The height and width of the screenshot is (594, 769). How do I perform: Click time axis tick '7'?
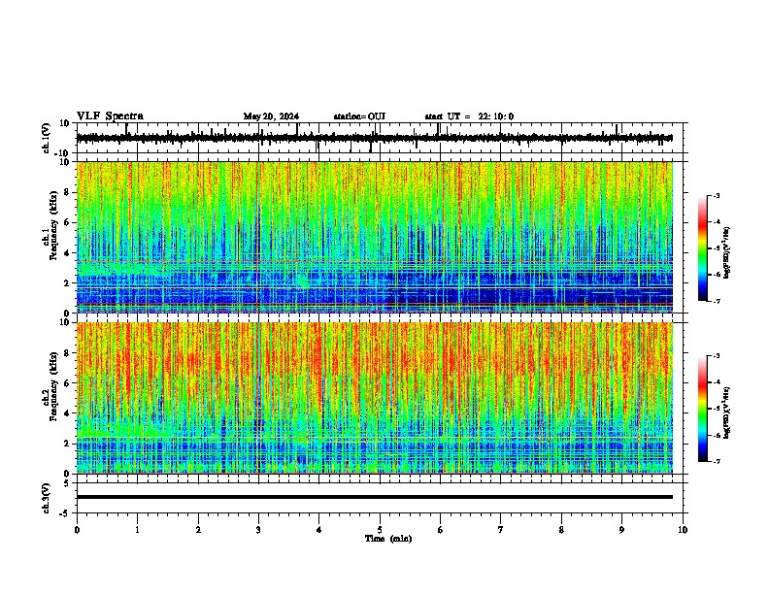coord(501,530)
